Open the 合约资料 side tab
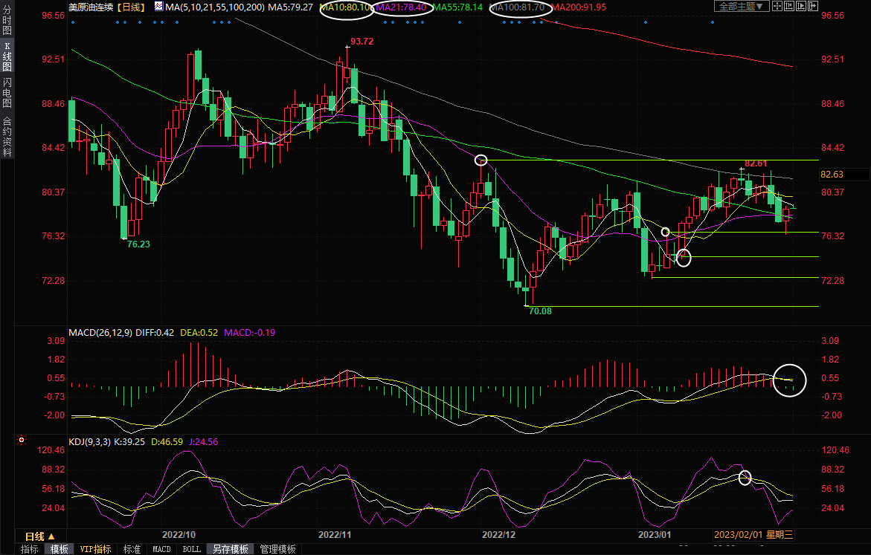Screen dimensions: 871x555 click(x=7, y=137)
